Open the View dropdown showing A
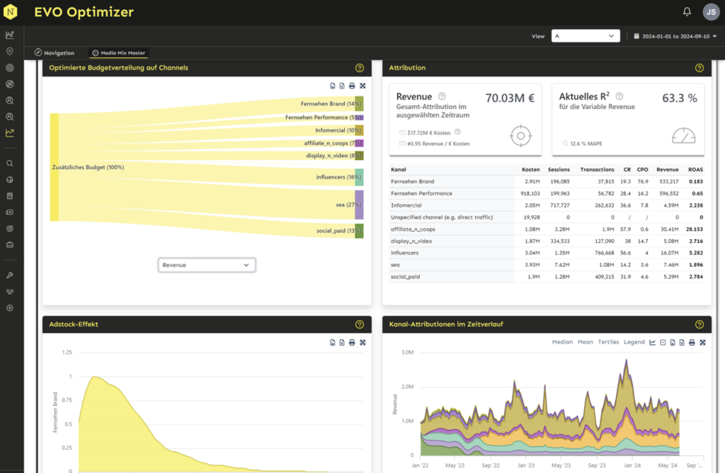 [586, 36]
